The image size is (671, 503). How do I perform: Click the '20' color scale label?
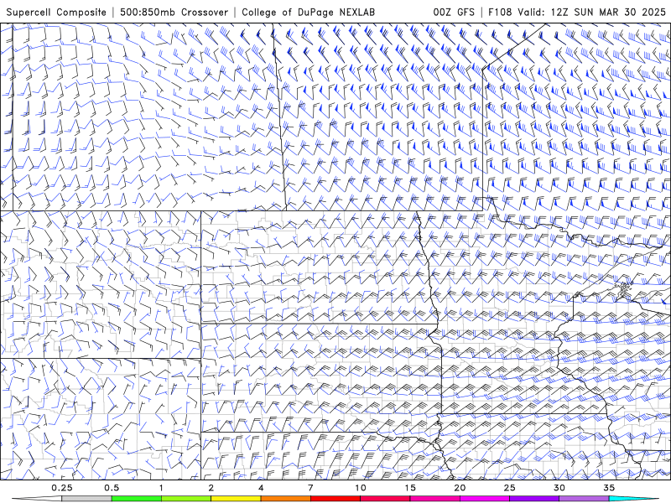pos(460,488)
